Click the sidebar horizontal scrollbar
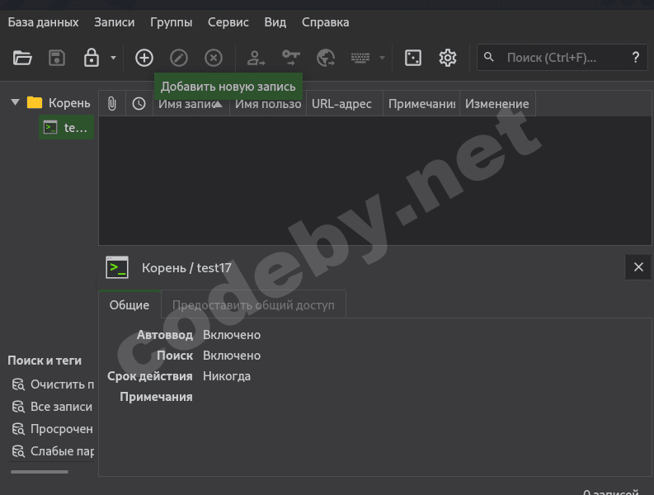Screen dimensions: 654x495 40,472
